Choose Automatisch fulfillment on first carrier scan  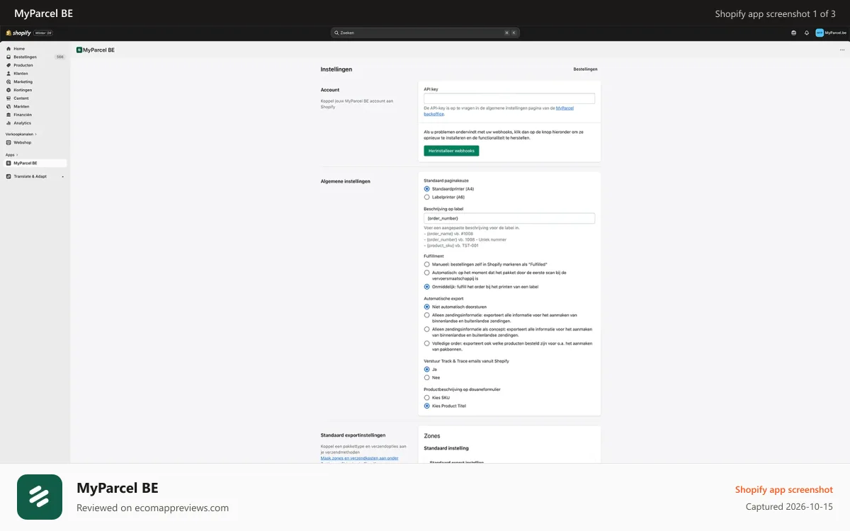(x=426, y=273)
